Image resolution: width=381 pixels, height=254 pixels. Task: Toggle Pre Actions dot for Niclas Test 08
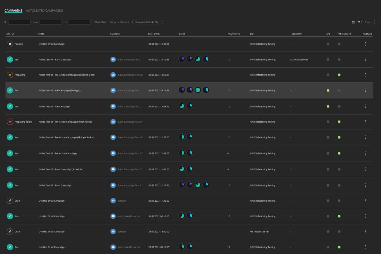coord(339,75)
